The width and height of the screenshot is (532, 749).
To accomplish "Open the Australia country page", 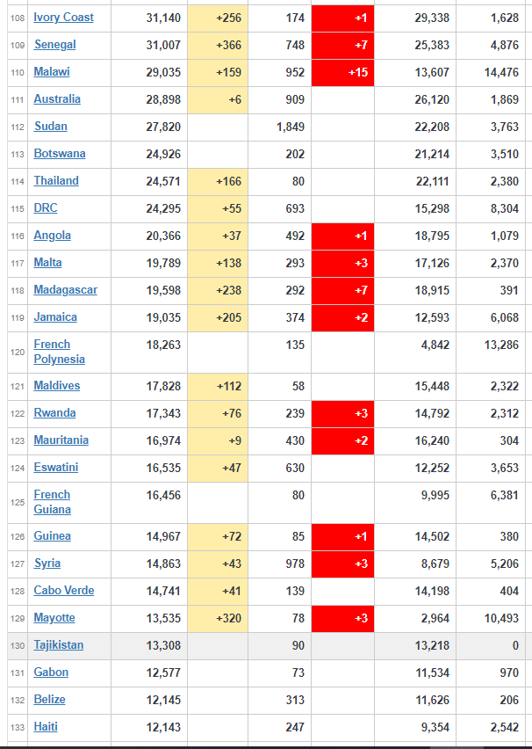I will [57, 99].
